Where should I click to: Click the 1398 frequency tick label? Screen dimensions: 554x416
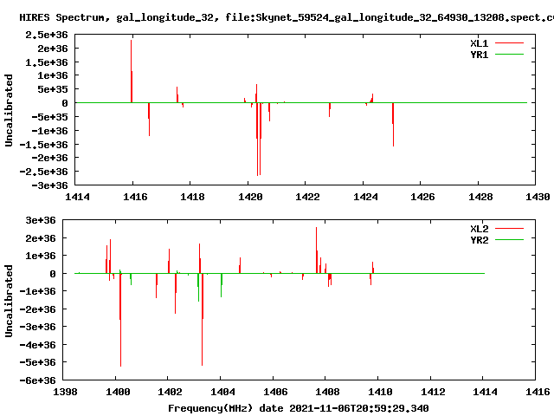pos(65,392)
